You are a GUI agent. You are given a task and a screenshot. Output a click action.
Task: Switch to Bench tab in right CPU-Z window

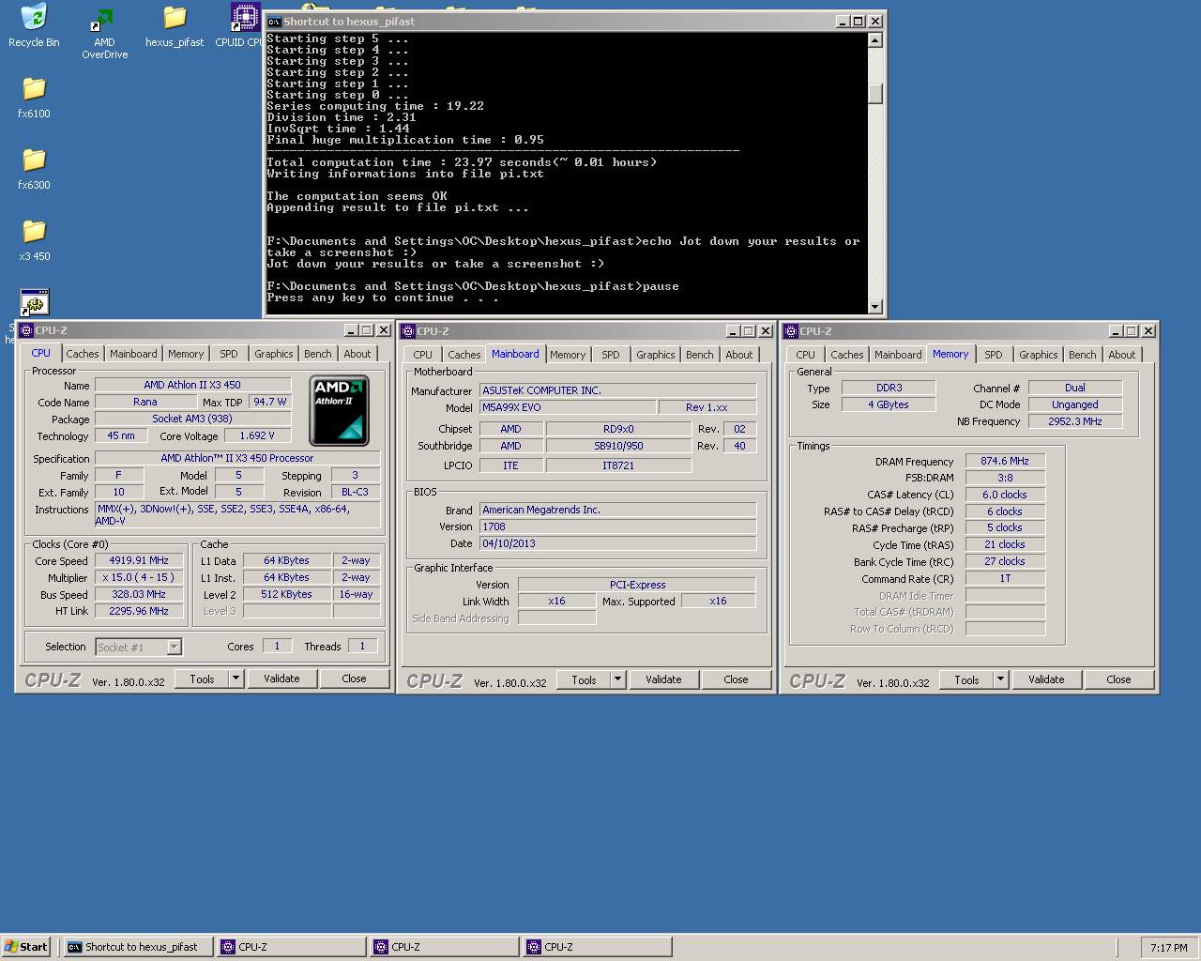(1083, 355)
